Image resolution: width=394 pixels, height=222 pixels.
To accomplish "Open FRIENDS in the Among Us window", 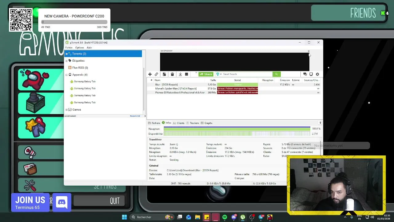I will pos(348,13).
